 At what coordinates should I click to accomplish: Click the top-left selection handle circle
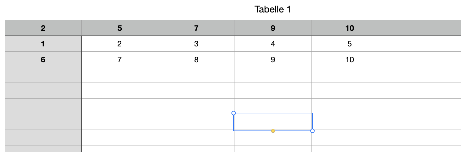coord(234,113)
